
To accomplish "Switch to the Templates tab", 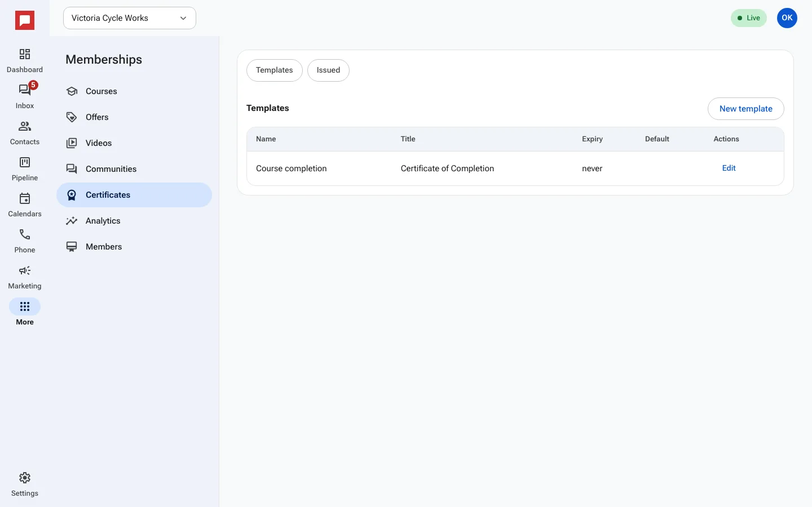I will point(275,70).
